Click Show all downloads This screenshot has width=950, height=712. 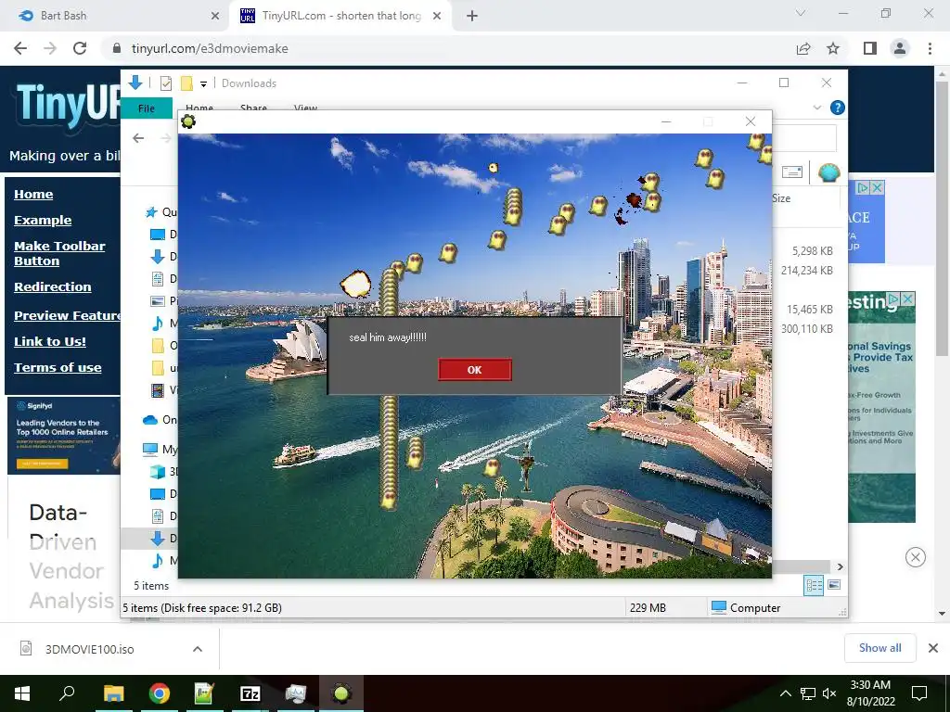[x=879, y=648]
